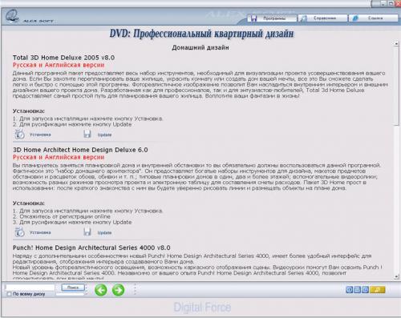Click the vertical scrollbar thumb

(x=396, y=86)
